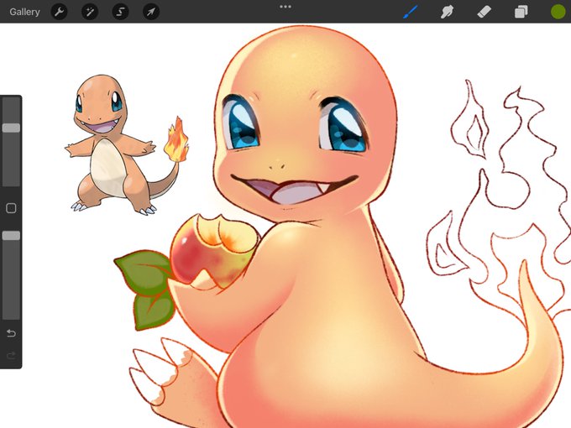Redo the last undone action
This screenshot has height=428, width=571.
coord(11,355)
